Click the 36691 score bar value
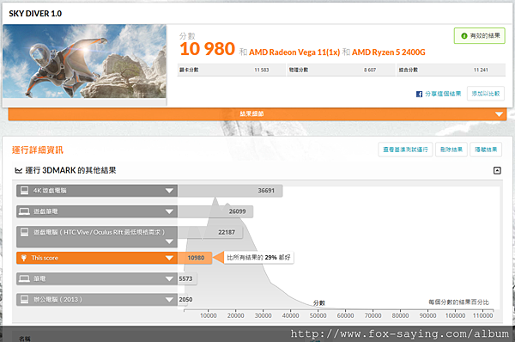The height and width of the screenshot is (342, 515). (266, 191)
